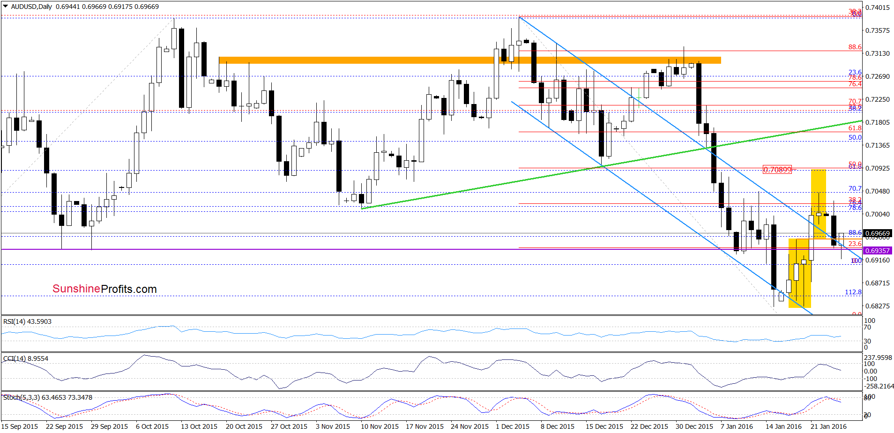Click the 15 Dec 2015 date label
894x433 pixels.
[604, 426]
